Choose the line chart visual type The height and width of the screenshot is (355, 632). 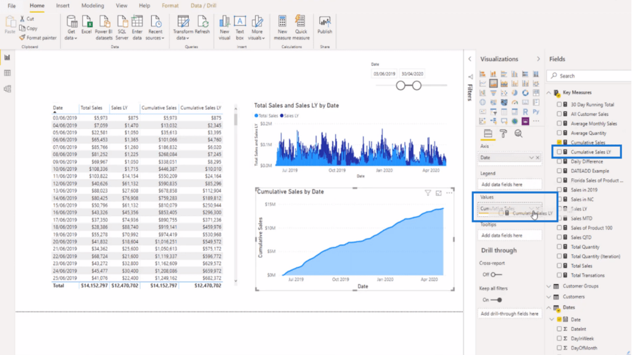(x=483, y=83)
